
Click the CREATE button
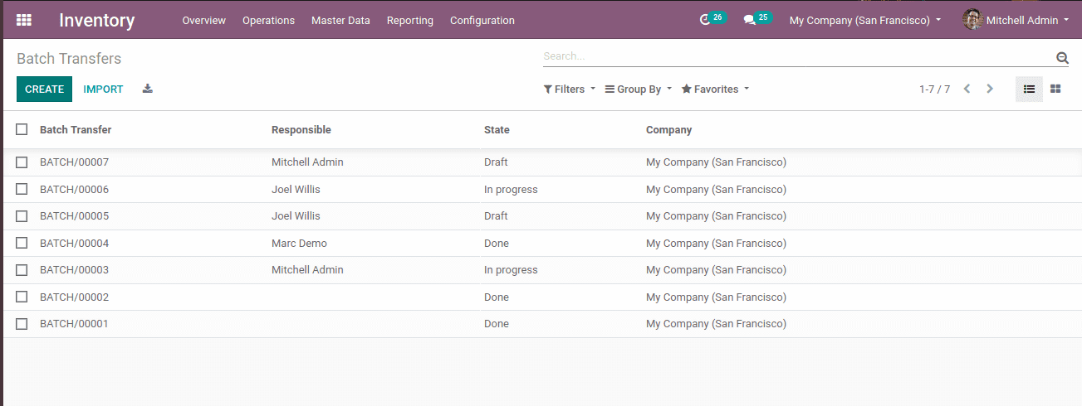pos(44,89)
